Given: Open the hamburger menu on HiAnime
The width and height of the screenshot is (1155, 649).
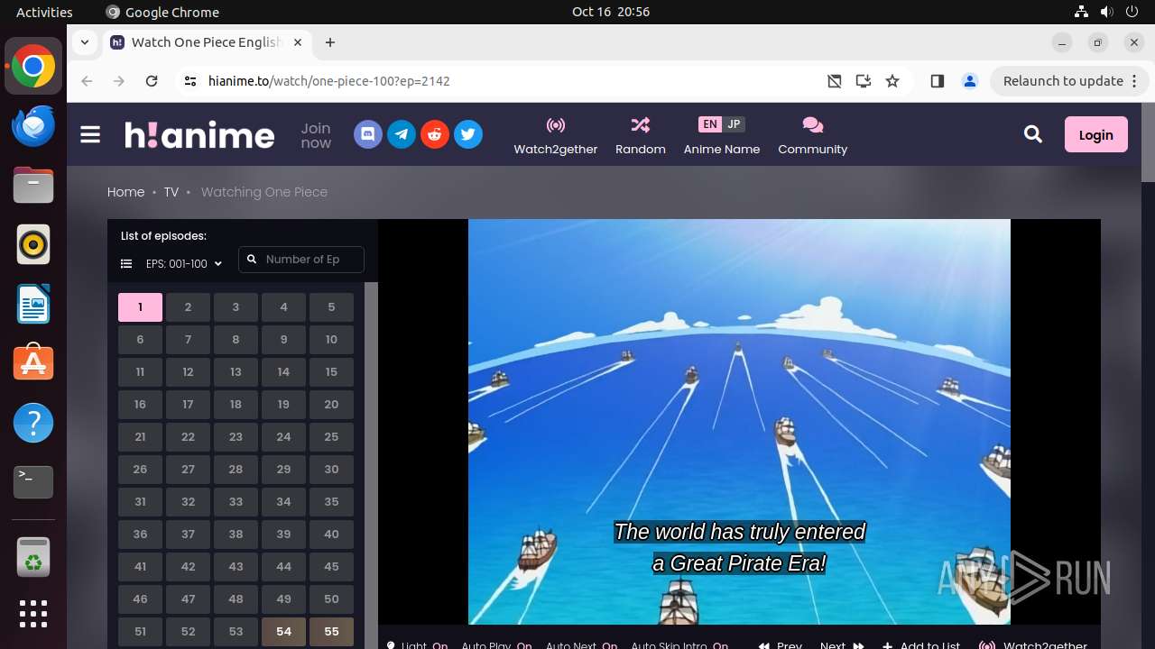Looking at the screenshot, I should (x=90, y=135).
